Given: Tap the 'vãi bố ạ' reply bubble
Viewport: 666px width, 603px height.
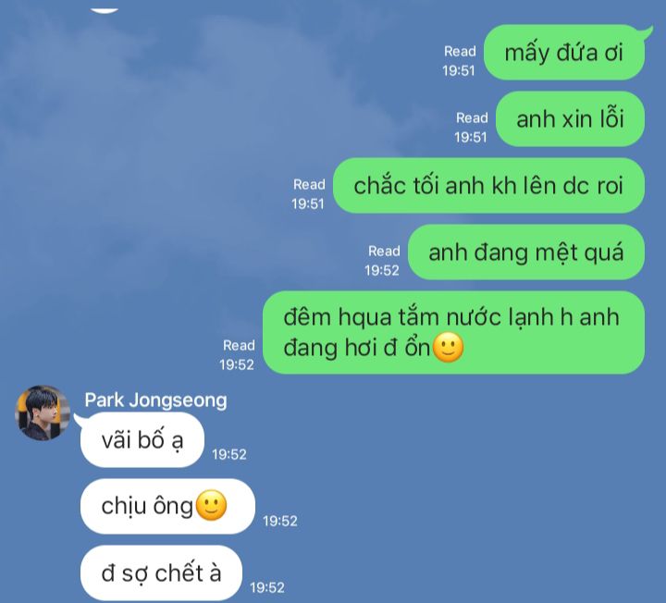Looking at the screenshot, I should tap(142, 440).
